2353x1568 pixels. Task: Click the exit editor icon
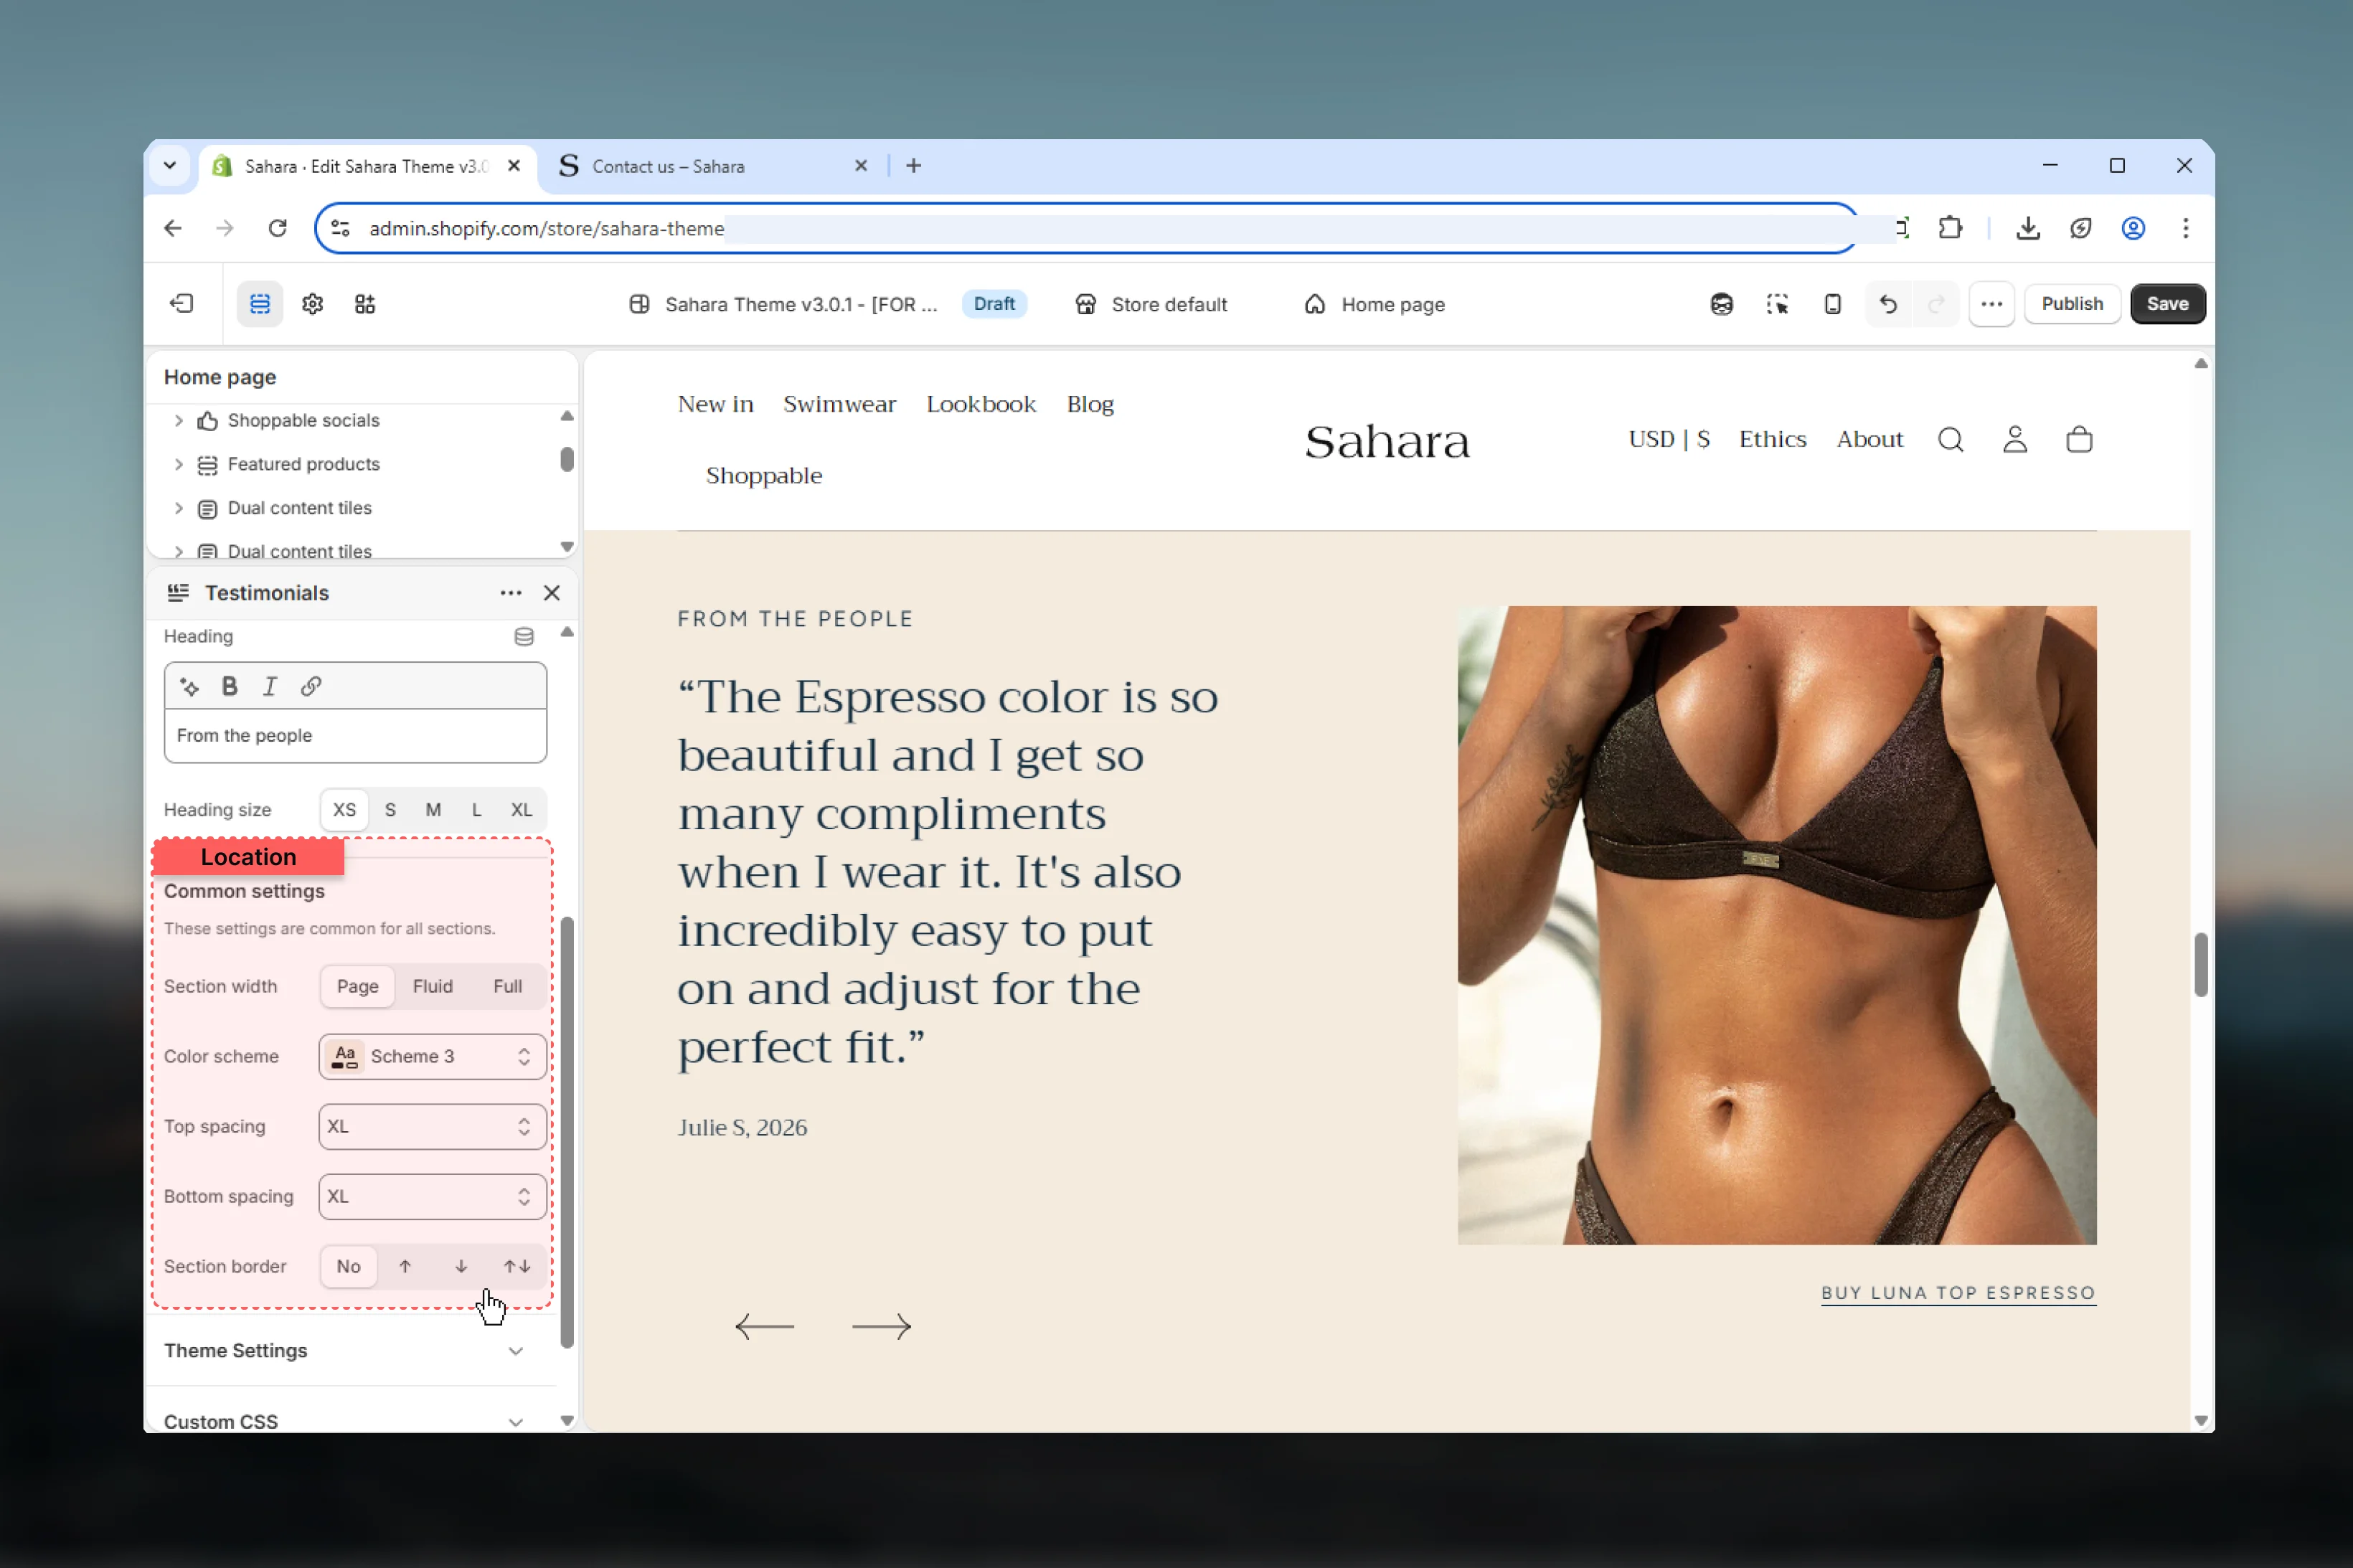(x=182, y=304)
